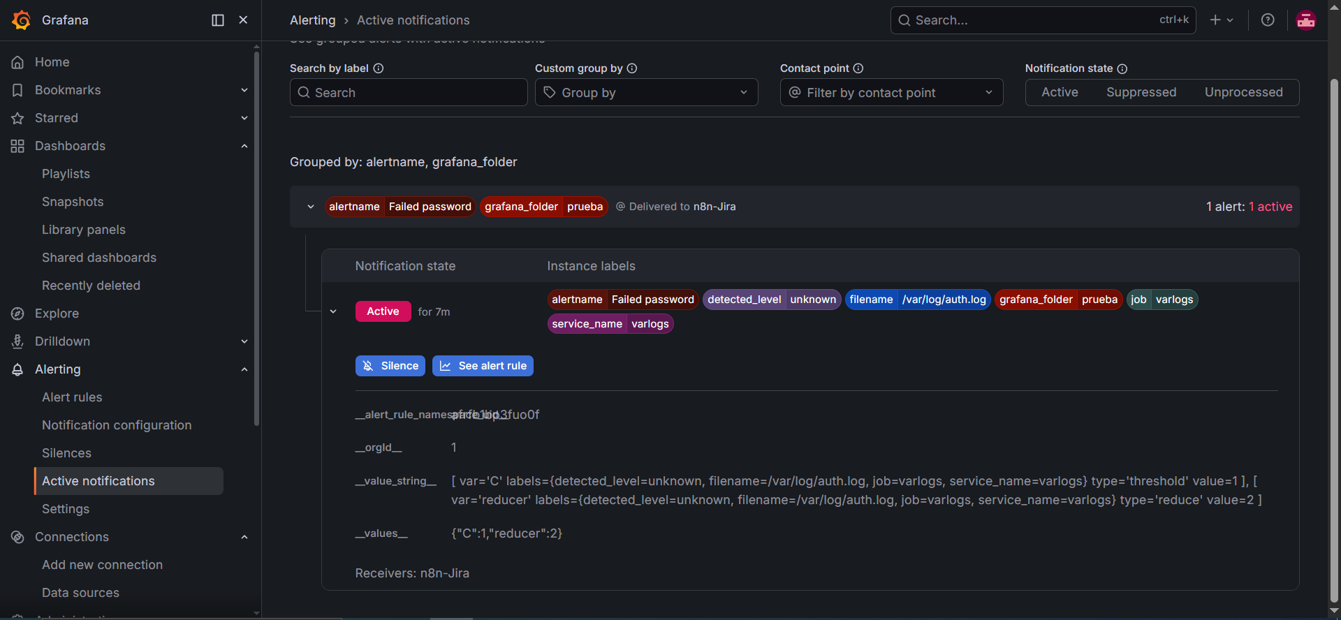Open the Group by dropdown
This screenshot has width=1341, height=620.
646,92
